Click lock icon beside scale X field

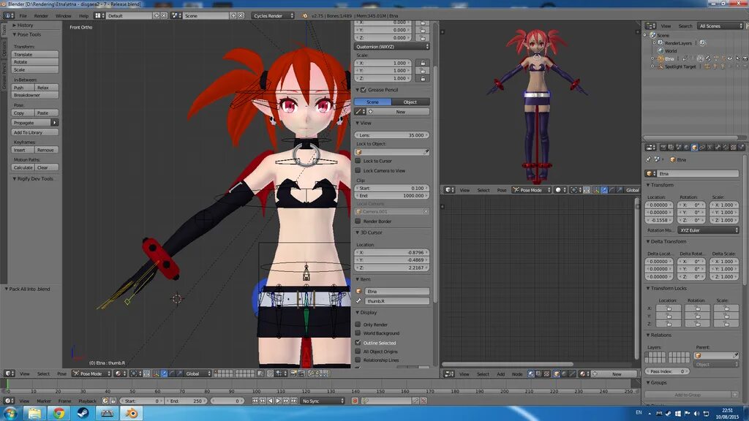pos(423,63)
